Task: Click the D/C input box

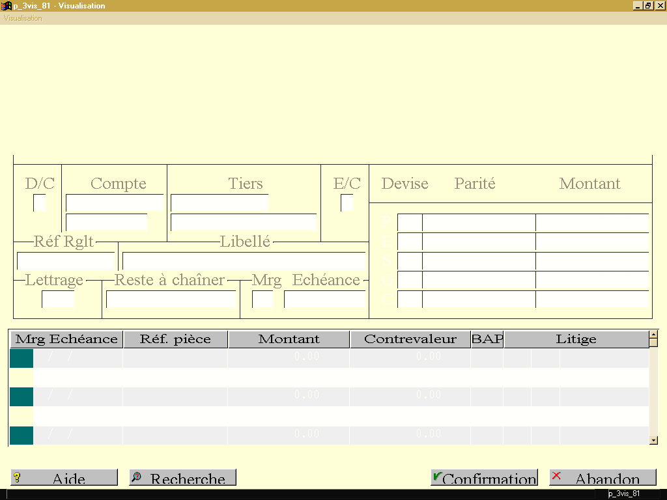Action: 39,203
